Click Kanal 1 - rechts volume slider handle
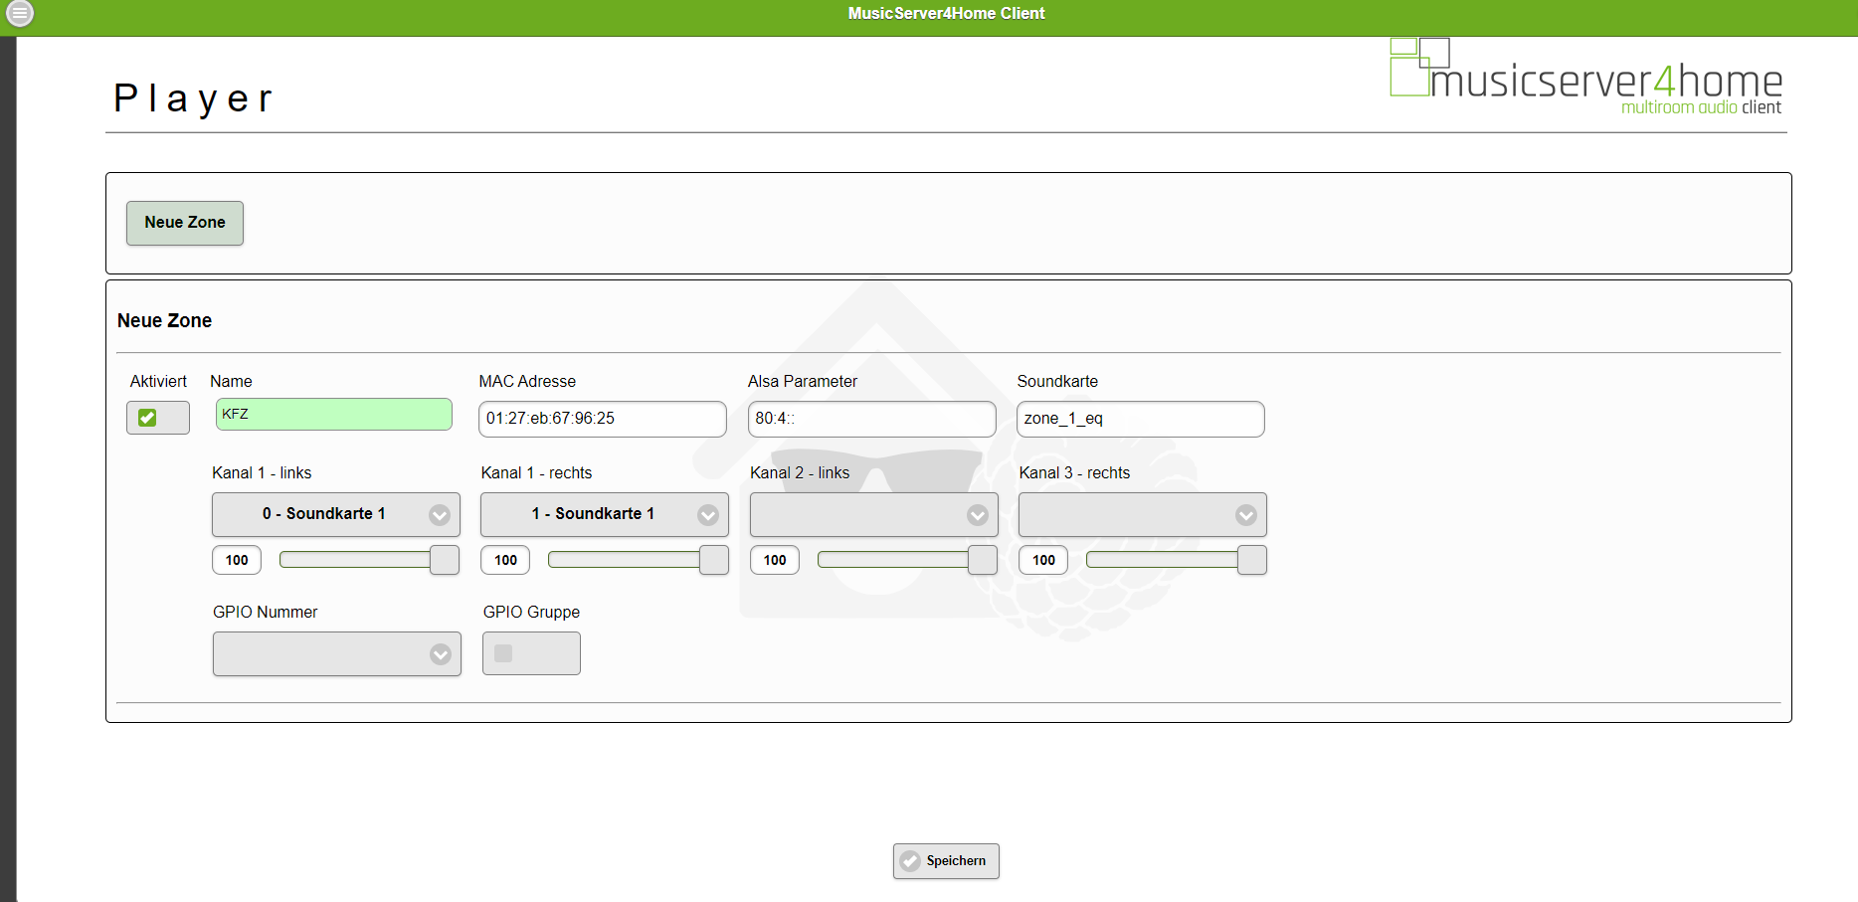 (x=713, y=560)
